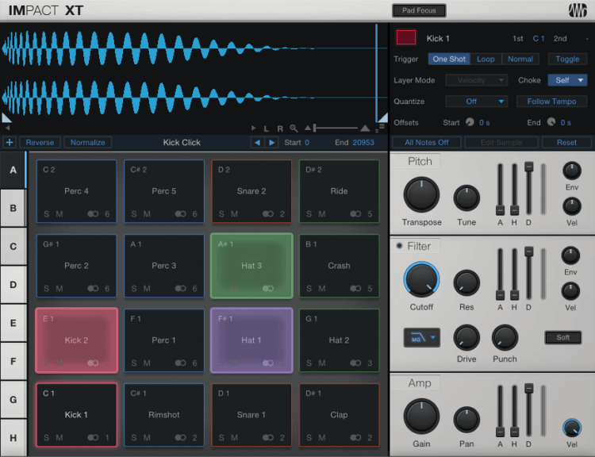Open the filter type dropdown

click(x=421, y=337)
